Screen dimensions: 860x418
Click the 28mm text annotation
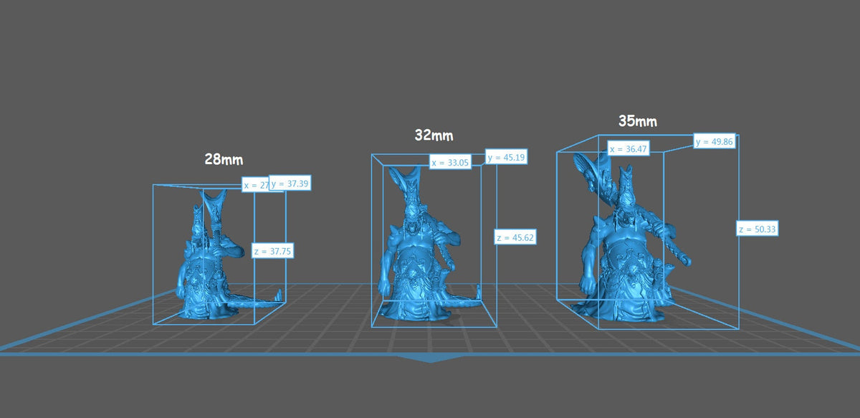(x=219, y=160)
